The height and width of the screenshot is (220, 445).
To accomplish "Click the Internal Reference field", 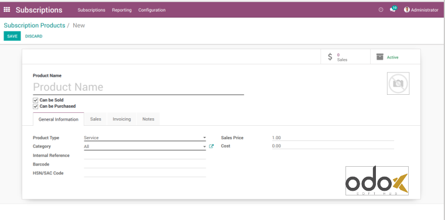I will [145, 156].
